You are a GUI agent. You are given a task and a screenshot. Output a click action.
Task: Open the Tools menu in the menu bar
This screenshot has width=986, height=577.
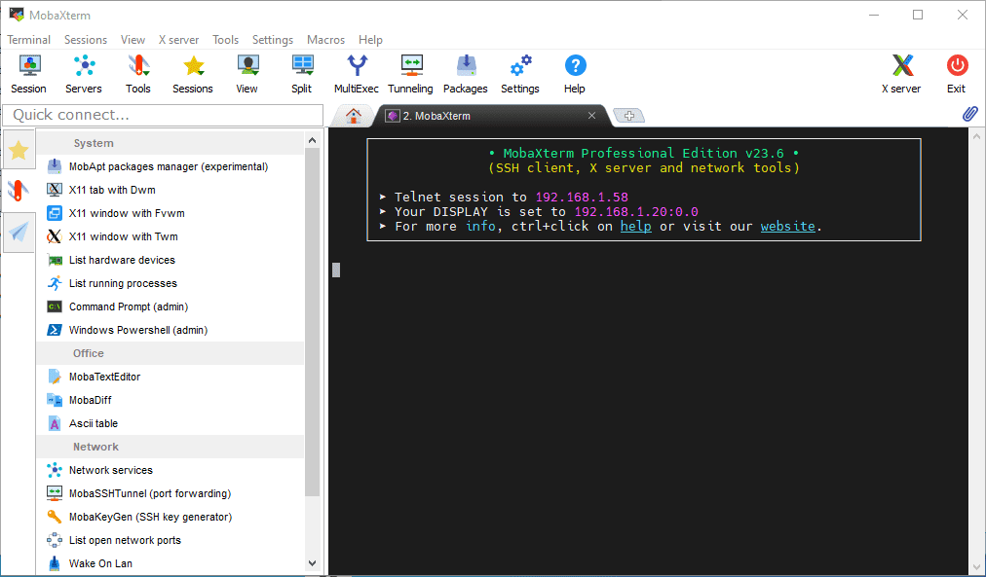[x=226, y=40]
